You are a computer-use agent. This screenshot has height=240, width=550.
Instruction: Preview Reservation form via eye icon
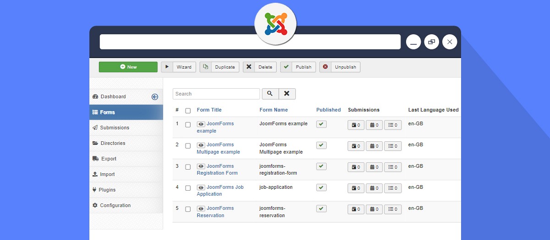click(201, 208)
